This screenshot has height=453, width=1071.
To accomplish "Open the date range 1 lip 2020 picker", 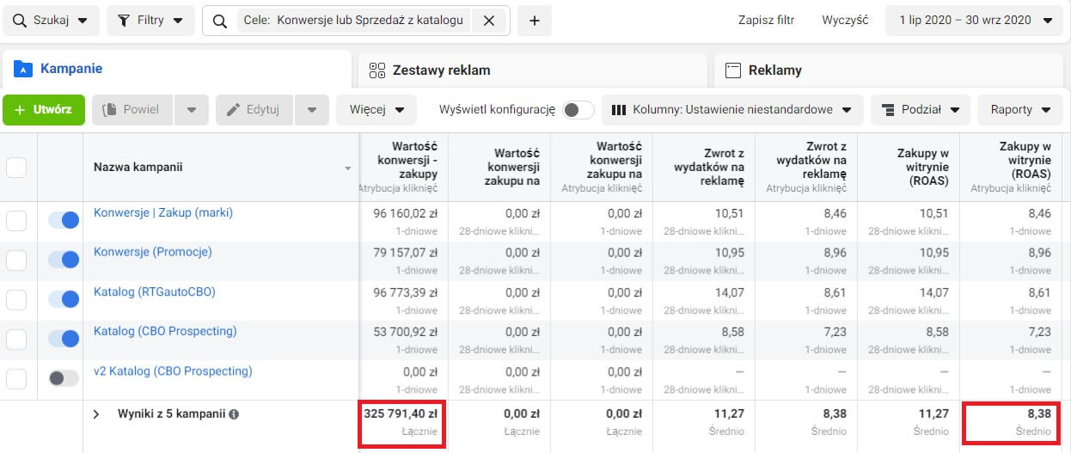I will [x=974, y=21].
